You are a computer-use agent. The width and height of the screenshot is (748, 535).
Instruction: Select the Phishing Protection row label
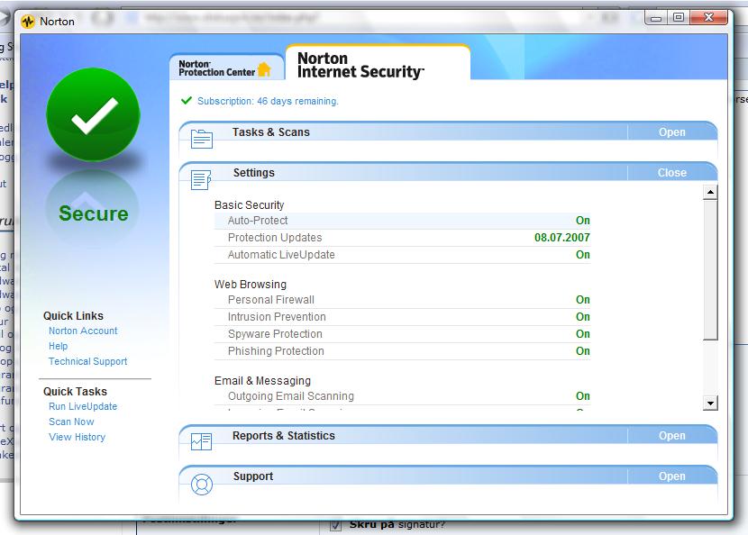point(276,351)
